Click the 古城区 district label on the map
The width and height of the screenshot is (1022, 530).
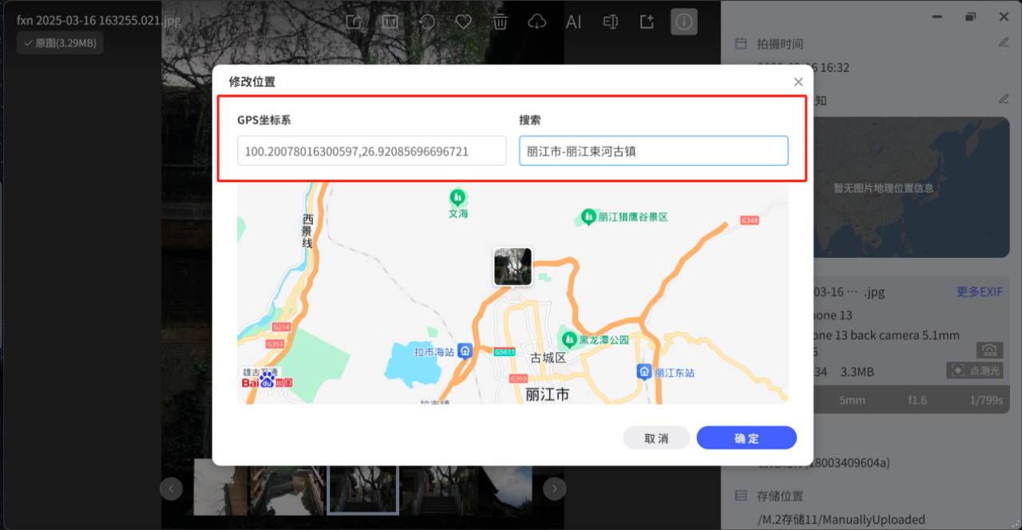pyautogui.click(x=548, y=358)
